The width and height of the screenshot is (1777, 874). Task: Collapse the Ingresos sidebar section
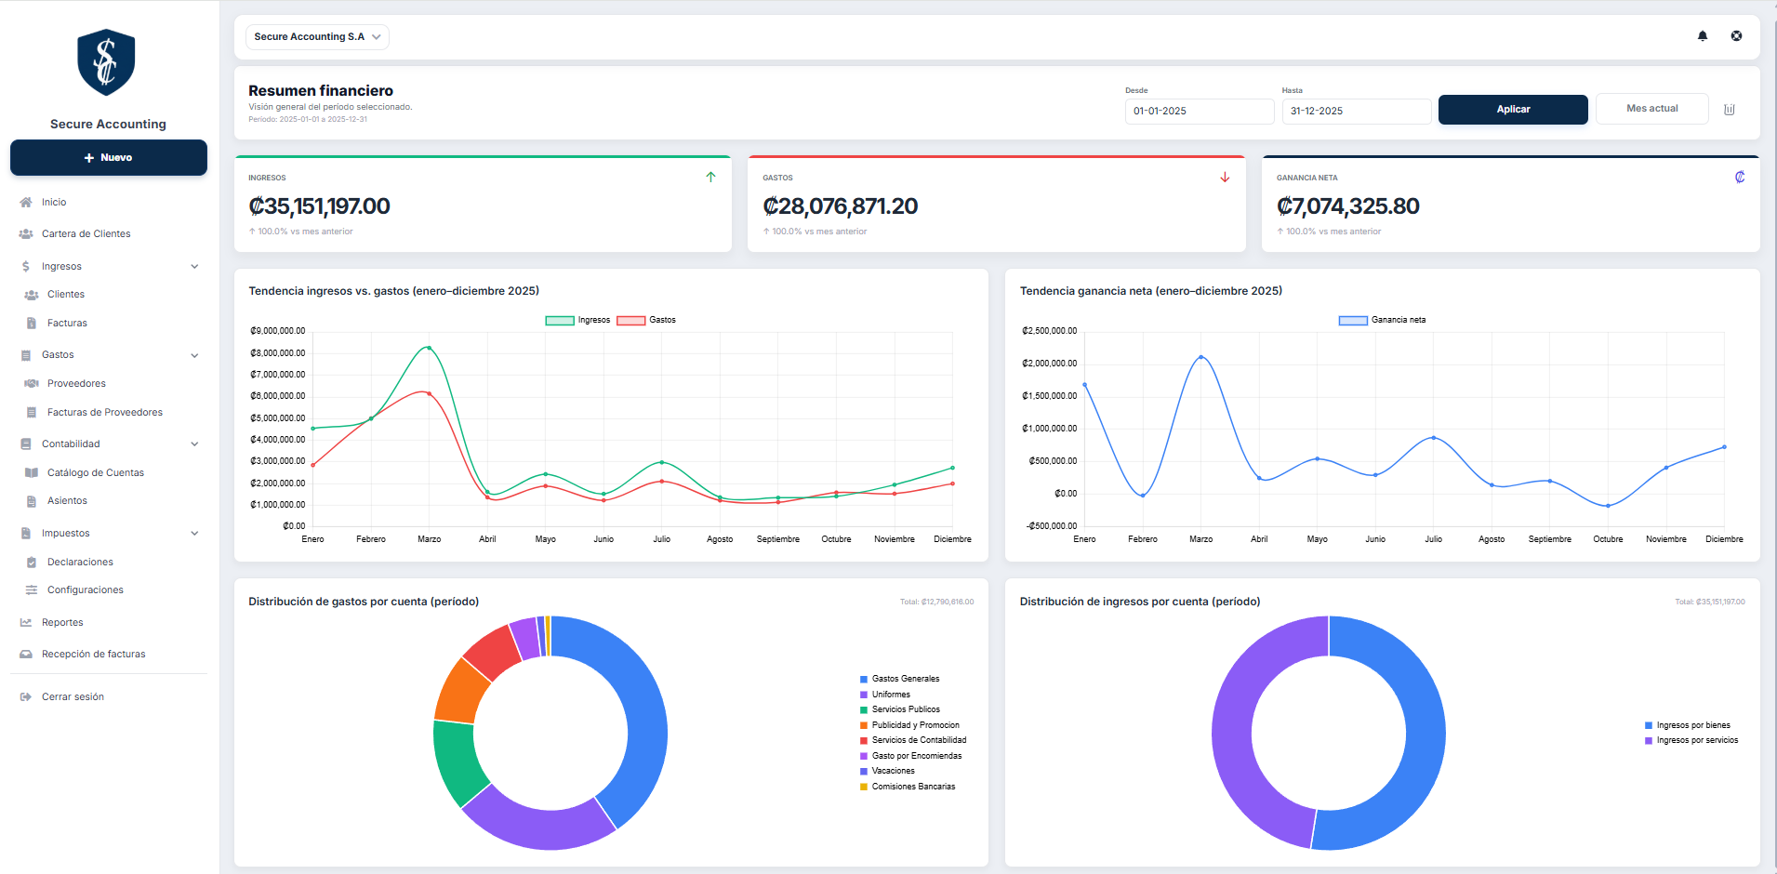tap(194, 267)
